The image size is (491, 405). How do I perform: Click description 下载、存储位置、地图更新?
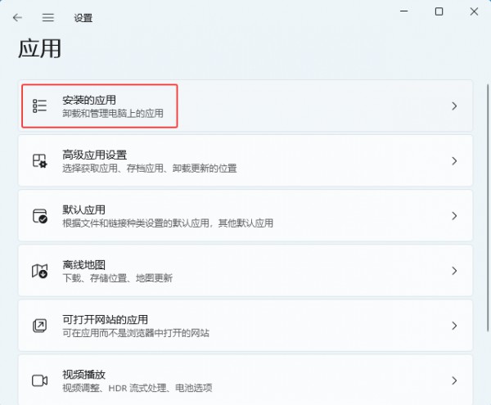[117, 278]
